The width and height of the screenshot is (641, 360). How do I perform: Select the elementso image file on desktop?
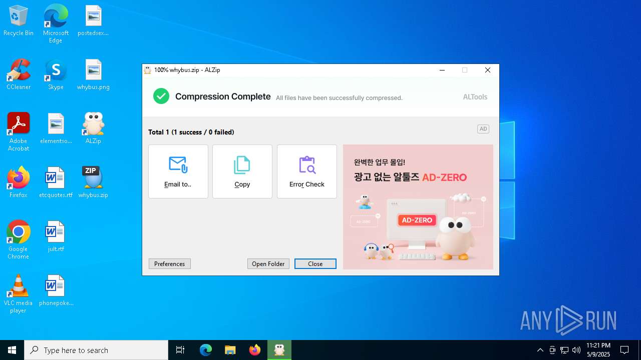(56, 129)
